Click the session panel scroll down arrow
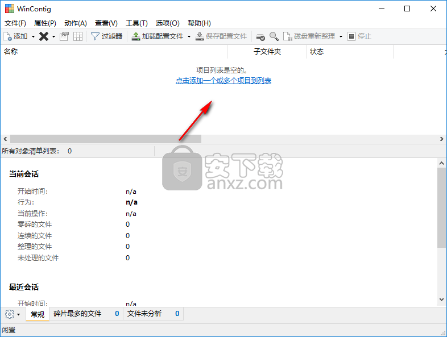The width and height of the screenshot is (447, 337). coord(441,299)
